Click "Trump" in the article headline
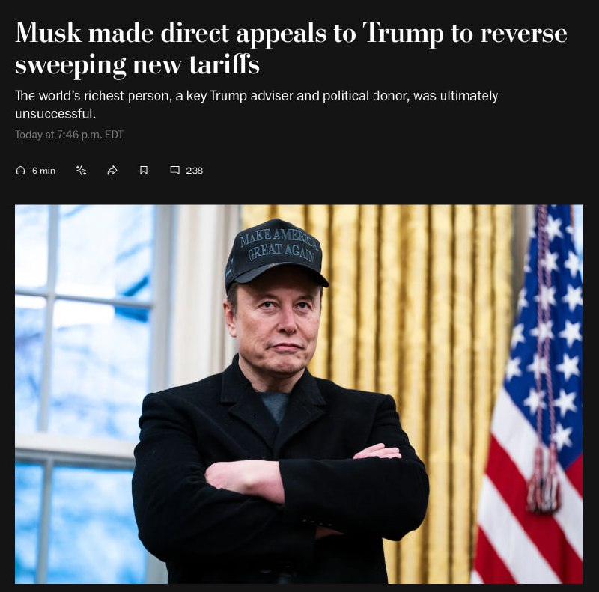599x592 pixels. [403, 34]
